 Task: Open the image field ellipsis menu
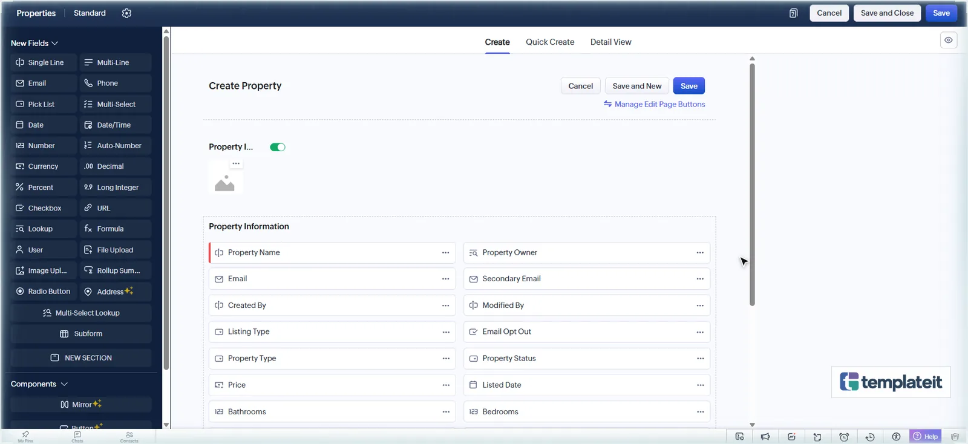click(236, 163)
